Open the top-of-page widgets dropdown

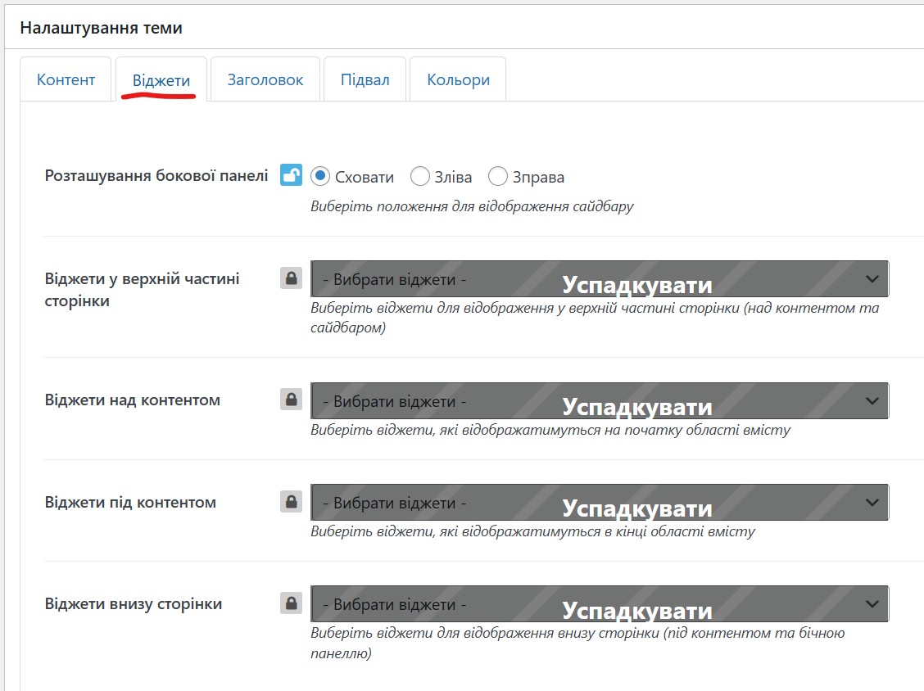tap(600, 278)
